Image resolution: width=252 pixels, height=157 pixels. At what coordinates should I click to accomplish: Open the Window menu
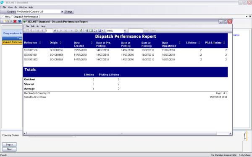coord(23,7)
